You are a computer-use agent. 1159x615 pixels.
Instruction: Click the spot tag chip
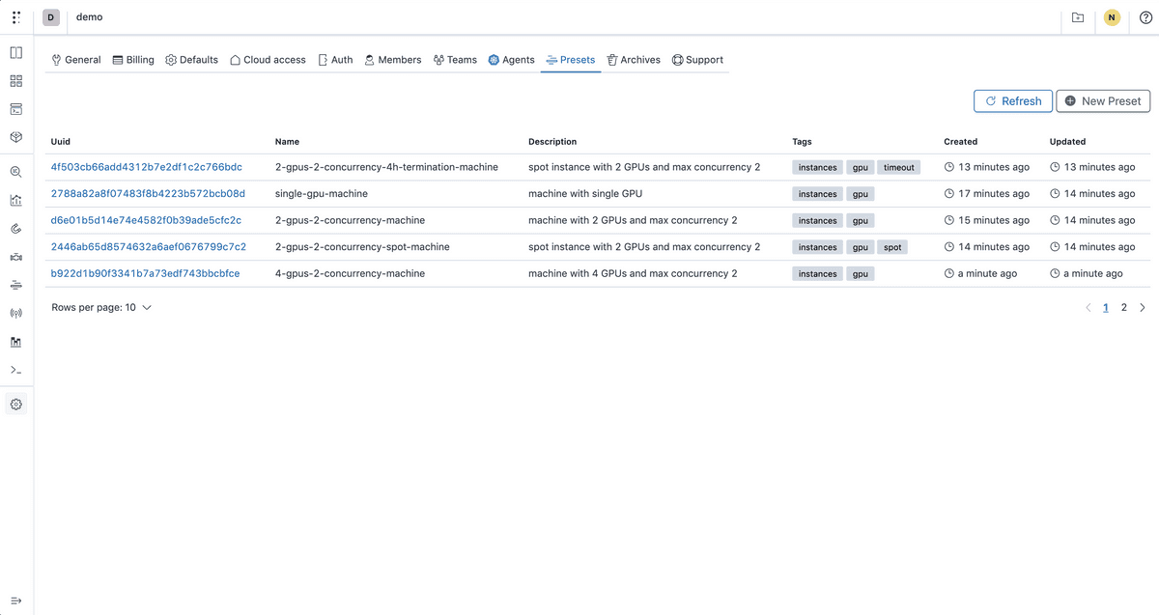tap(892, 247)
